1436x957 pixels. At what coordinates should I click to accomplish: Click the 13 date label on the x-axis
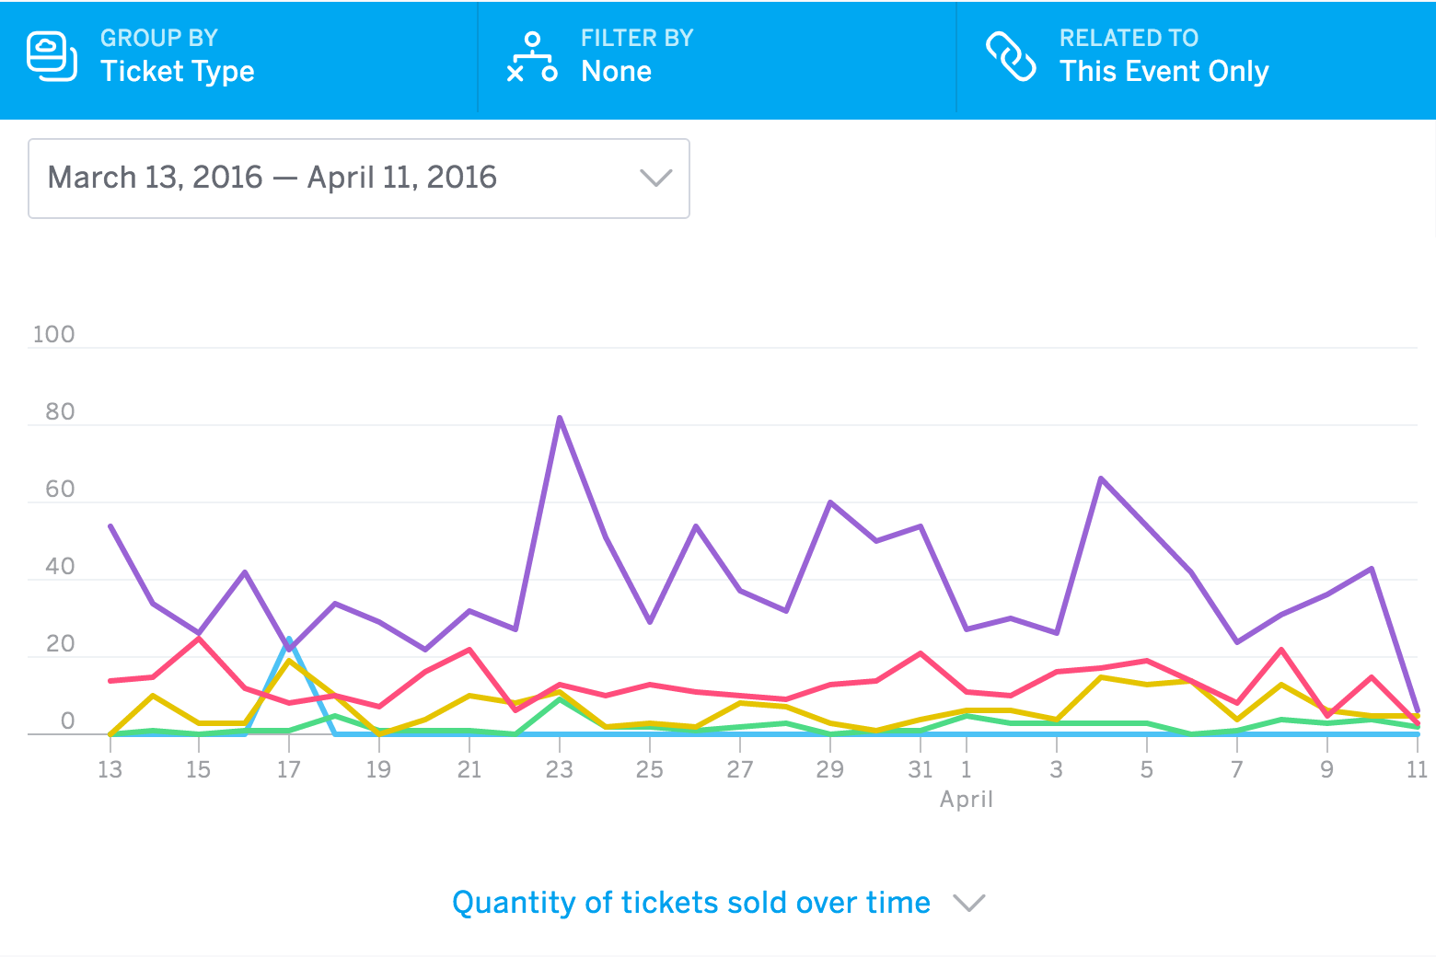coord(110,770)
